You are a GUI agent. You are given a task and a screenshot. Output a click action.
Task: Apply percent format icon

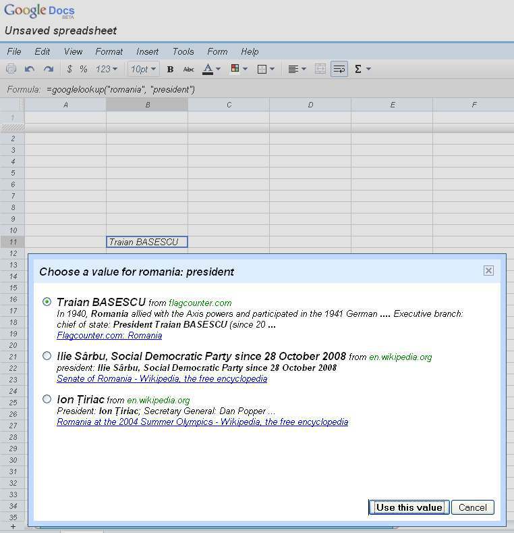(x=84, y=69)
